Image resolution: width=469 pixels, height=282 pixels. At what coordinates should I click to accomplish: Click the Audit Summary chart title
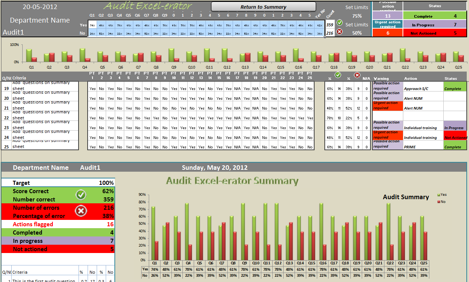click(x=406, y=197)
